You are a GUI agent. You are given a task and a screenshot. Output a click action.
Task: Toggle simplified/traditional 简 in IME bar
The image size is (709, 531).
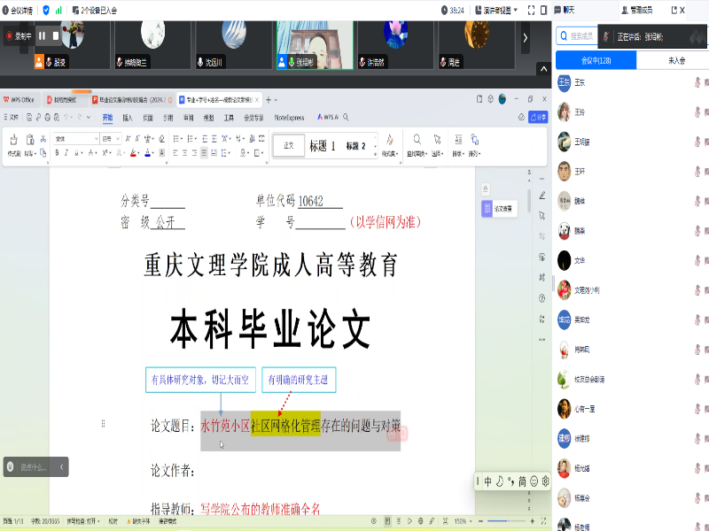tap(523, 481)
